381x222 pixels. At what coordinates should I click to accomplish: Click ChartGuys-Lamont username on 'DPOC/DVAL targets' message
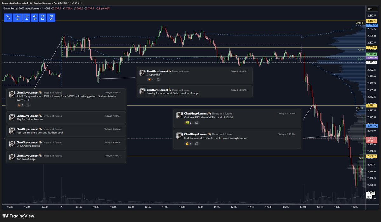[x=27, y=142]
